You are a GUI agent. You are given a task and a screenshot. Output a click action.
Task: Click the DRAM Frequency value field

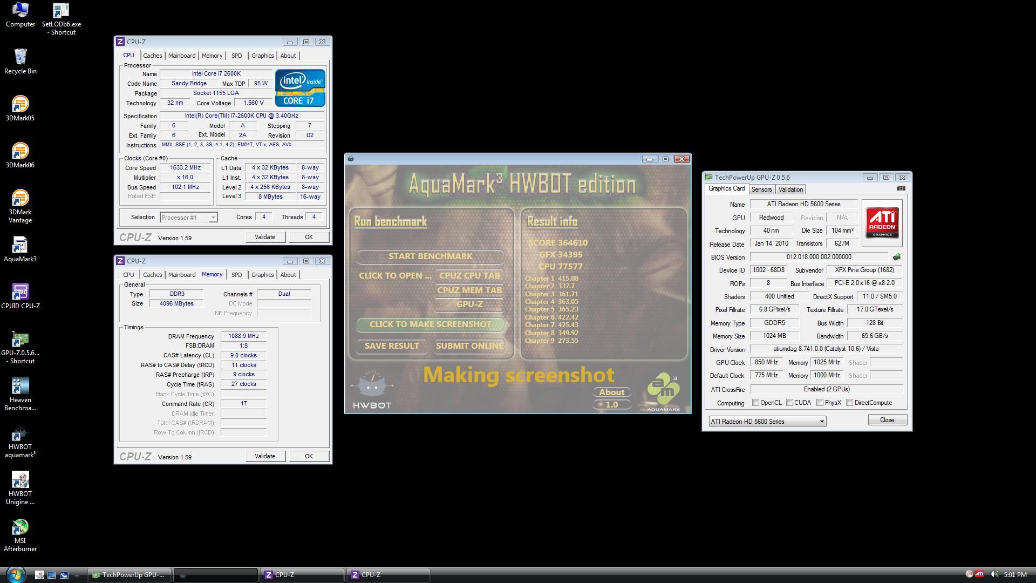click(x=243, y=336)
